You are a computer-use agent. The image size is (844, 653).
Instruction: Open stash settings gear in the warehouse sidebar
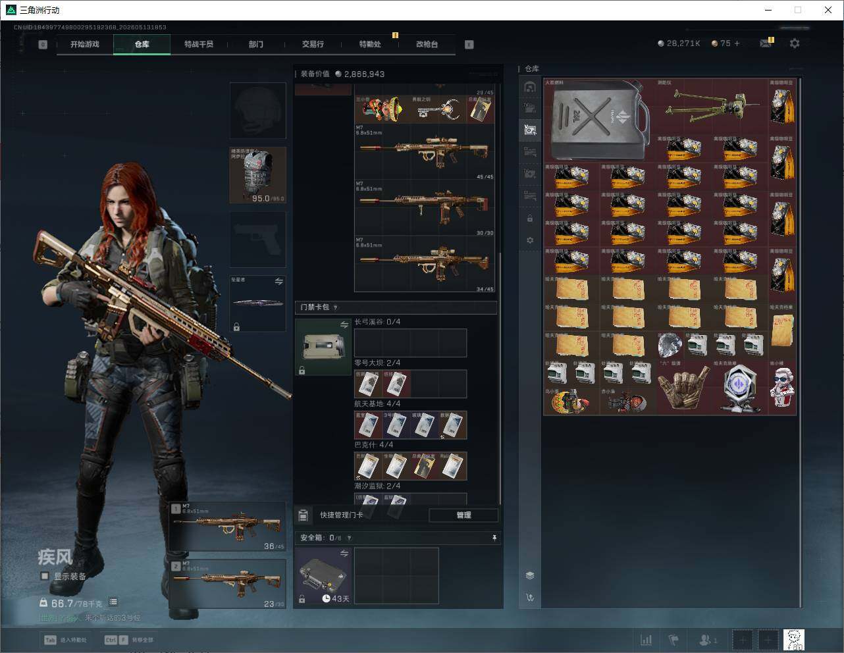530,240
